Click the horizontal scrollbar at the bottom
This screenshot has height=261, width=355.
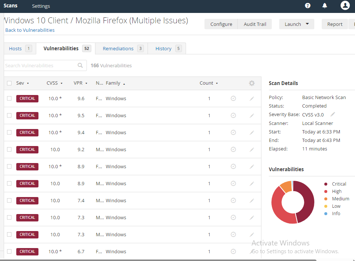(158, 260)
